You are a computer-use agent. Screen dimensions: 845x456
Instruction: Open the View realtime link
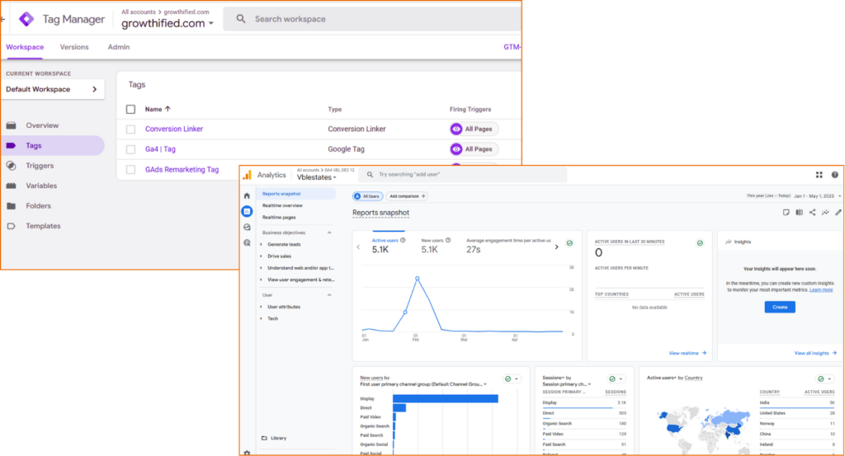tap(688, 353)
